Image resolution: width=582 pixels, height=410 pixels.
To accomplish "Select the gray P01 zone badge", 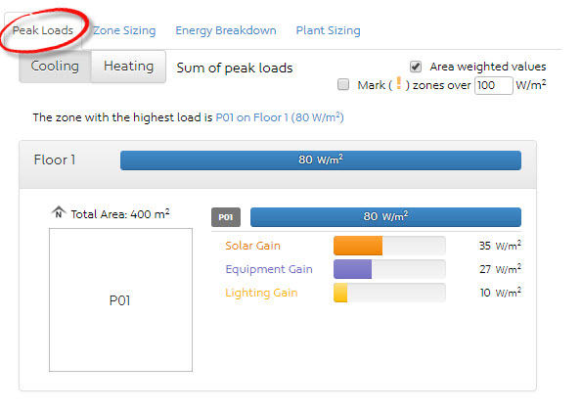I will click(226, 217).
